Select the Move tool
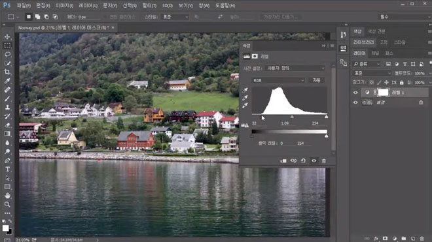Viewport: 432px width, 242px height. 7,37
